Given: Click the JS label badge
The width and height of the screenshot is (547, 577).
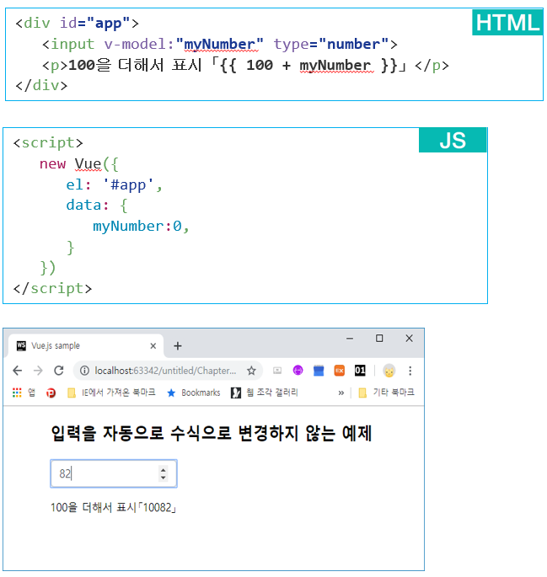Looking at the screenshot, I should coord(453,140).
